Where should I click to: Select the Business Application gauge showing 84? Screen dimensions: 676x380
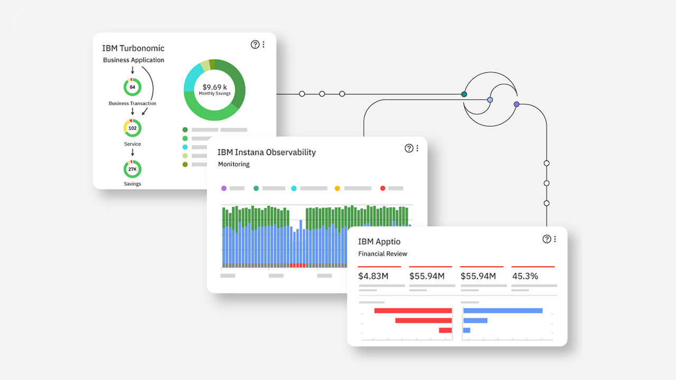point(133,87)
